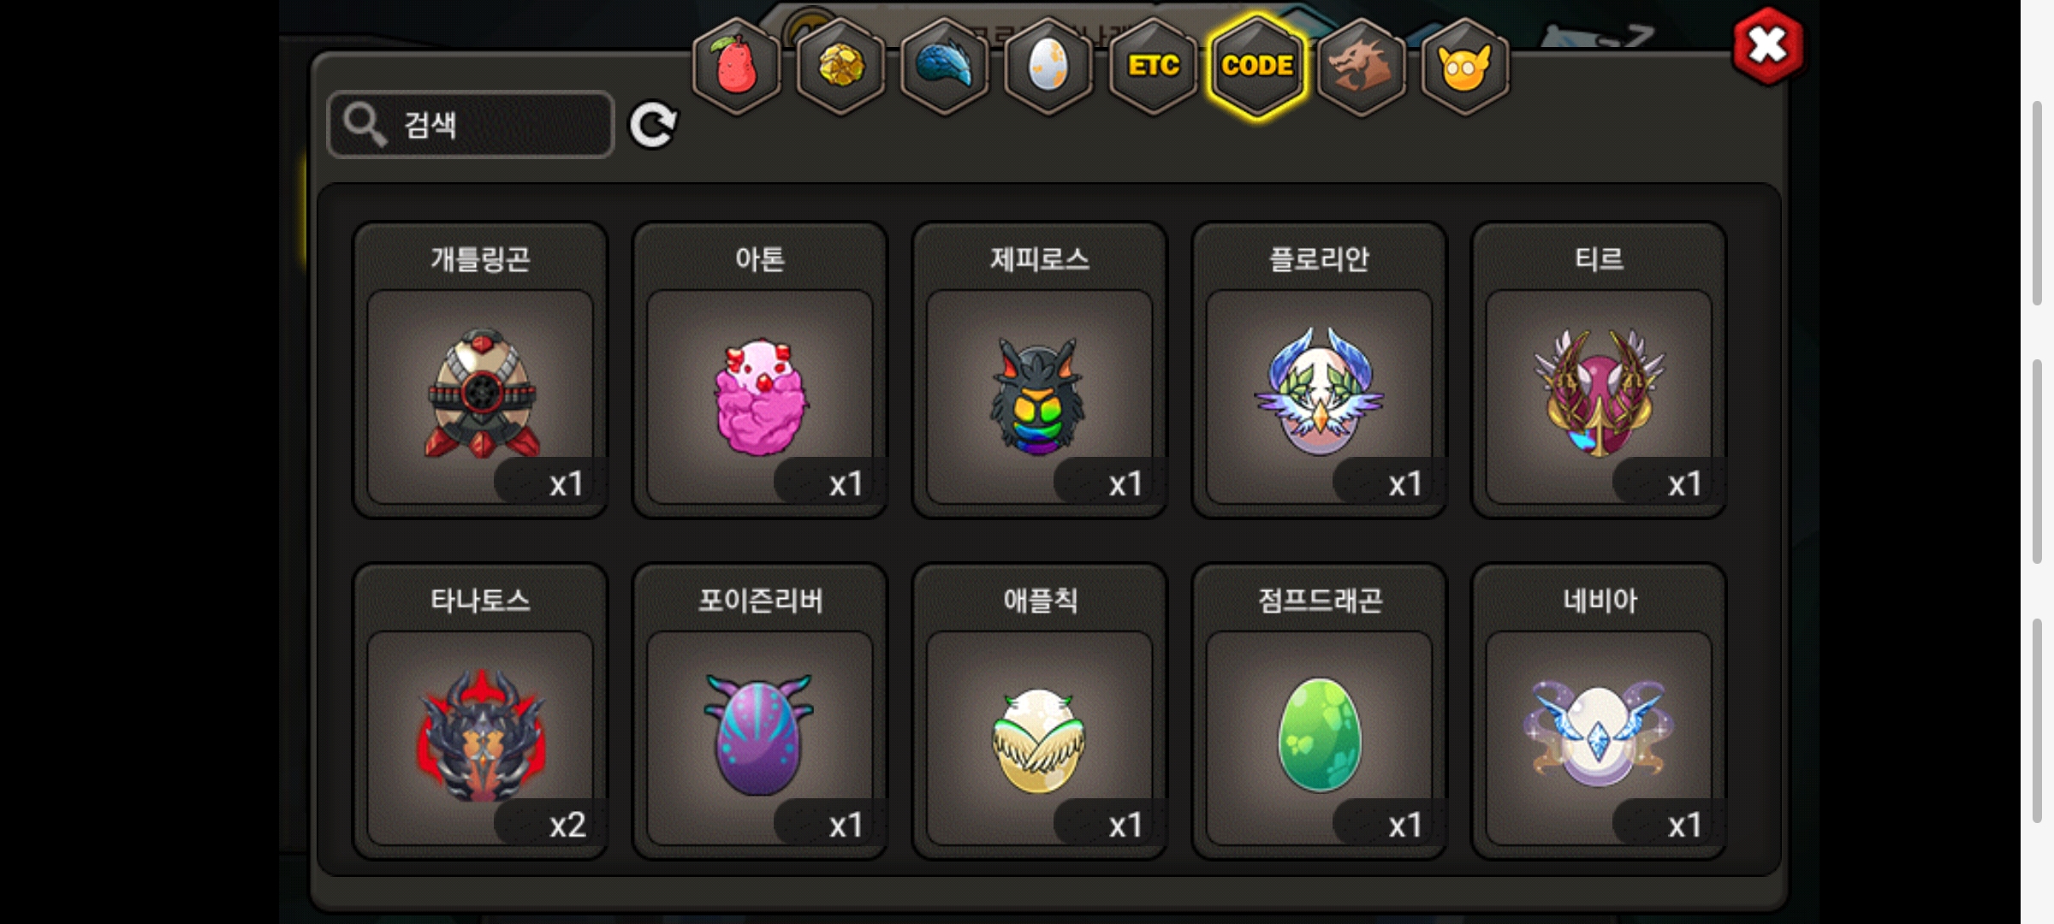The image size is (2054, 924).
Task: Pick the purple 포이즌리버 egg
Action: coord(760,711)
